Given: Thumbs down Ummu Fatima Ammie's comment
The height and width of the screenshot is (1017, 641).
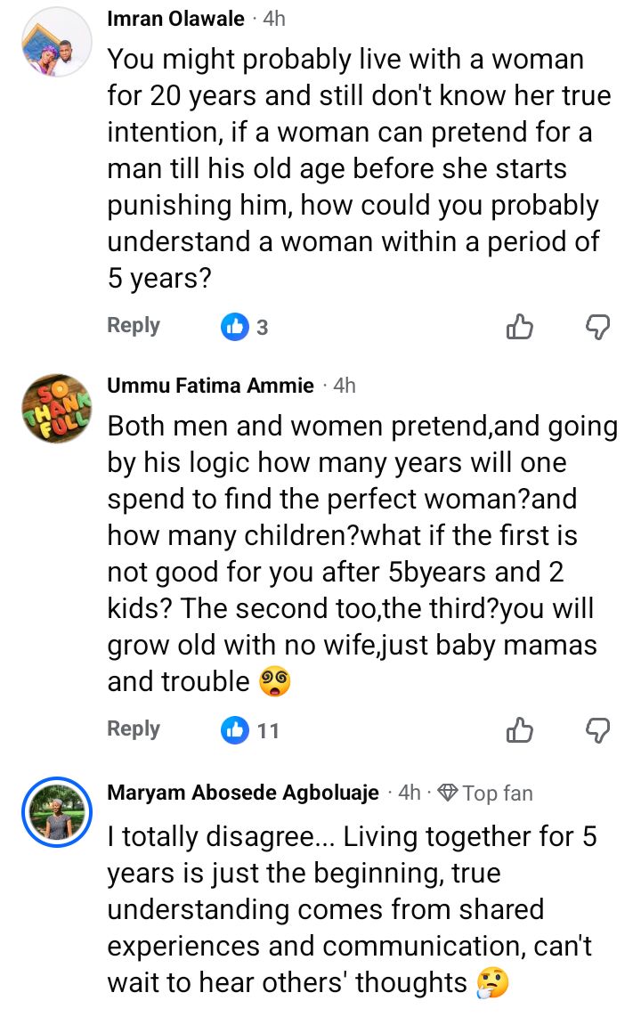Looking at the screenshot, I should click(x=597, y=730).
